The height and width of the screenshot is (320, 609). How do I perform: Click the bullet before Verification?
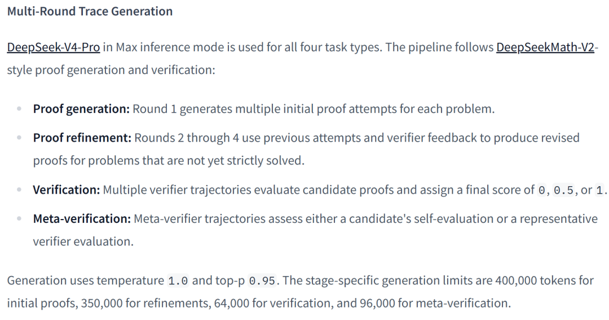tap(19, 190)
